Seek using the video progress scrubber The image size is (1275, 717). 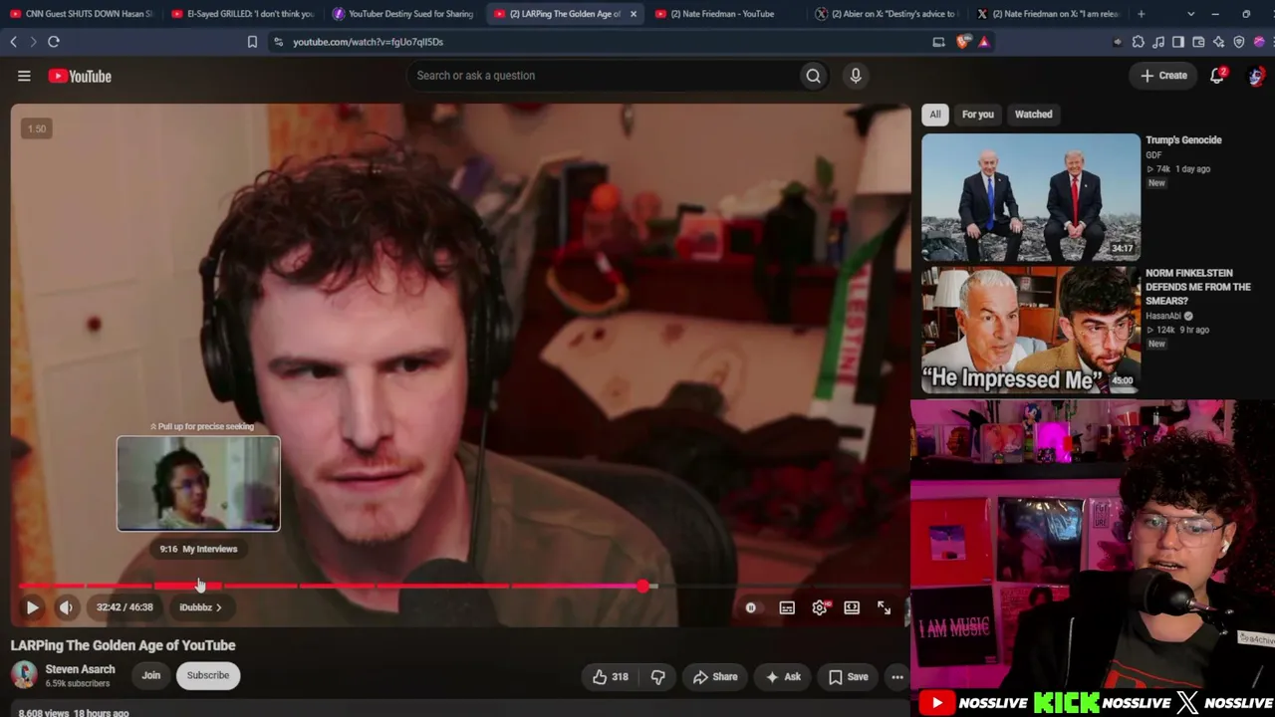coord(642,587)
